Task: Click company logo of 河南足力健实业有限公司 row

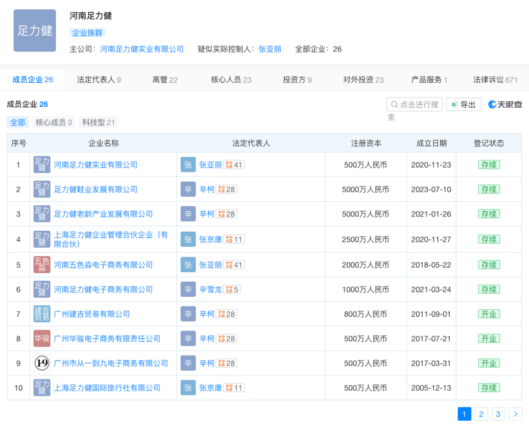Action: tap(42, 165)
